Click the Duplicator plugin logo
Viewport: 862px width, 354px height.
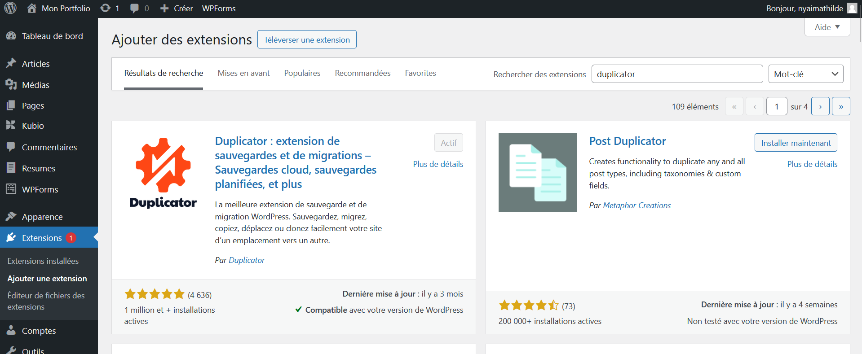(163, 172)
